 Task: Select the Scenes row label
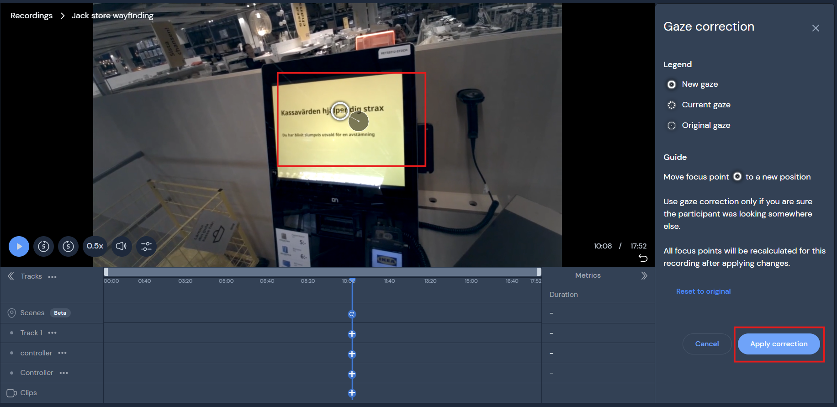pos(32,313)
